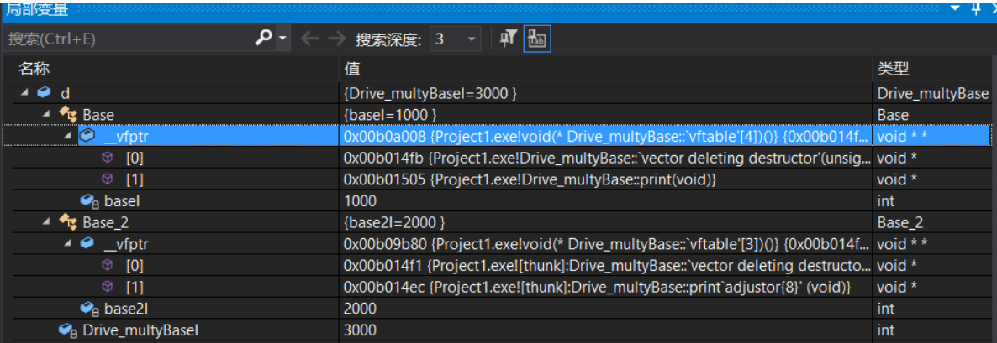
Task: Click the cube icon of [0] with value 0x00b014f1
Action: click(x=108, y=265)
